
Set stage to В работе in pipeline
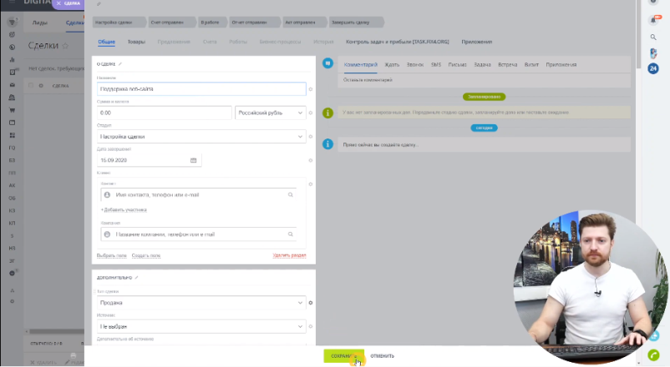pos(212,23)
